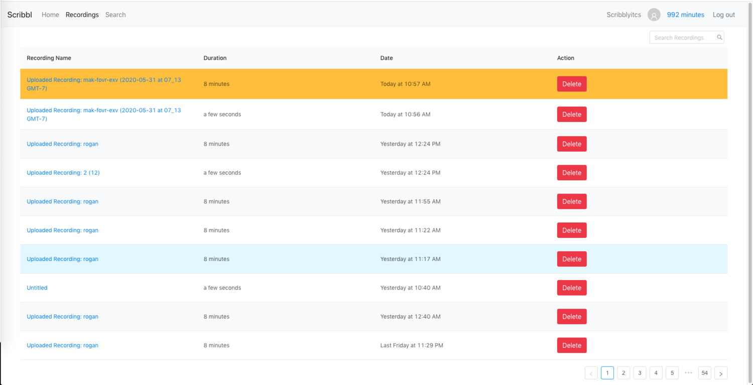Focus the Search Recordings field

tap(686, 38)
